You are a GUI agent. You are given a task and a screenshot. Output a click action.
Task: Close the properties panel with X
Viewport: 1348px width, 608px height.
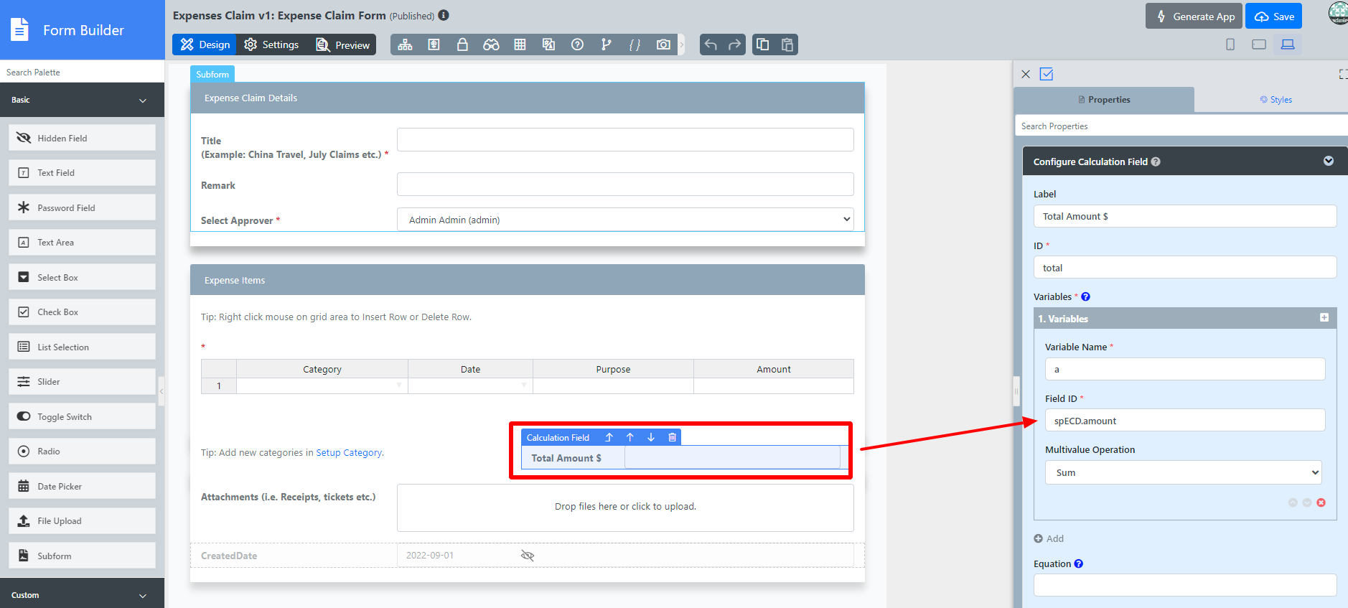(1026, 74)
